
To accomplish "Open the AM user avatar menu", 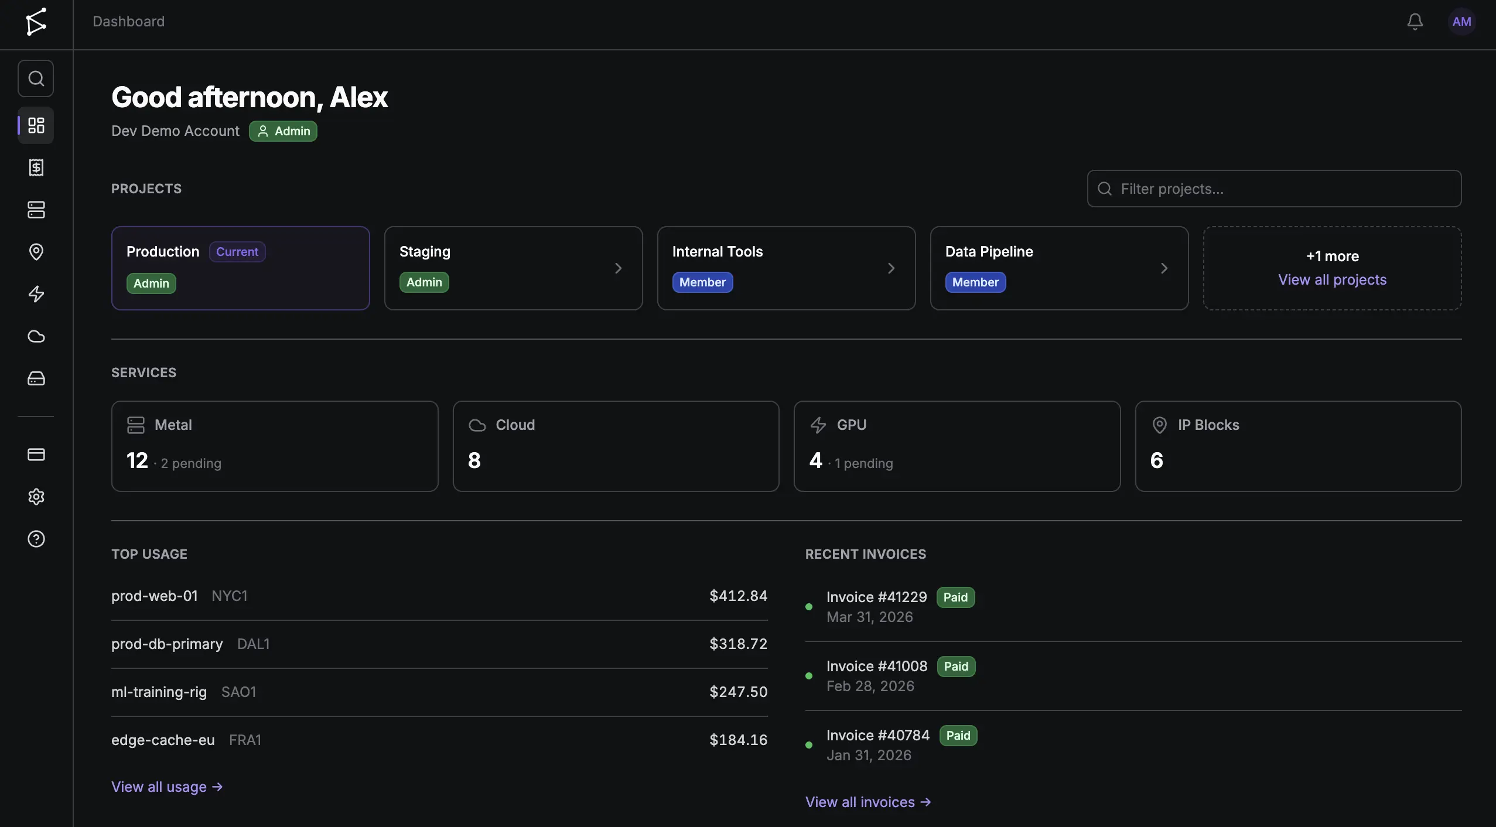I will click(1461, 22).
